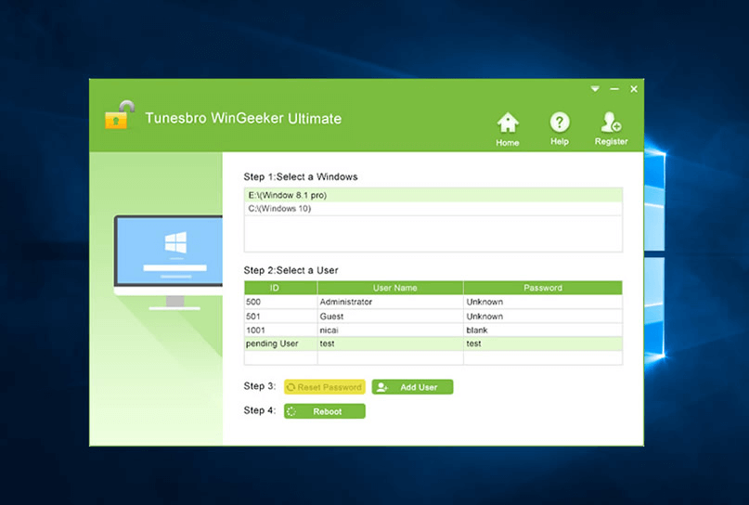Click the Register user icon
The height and width of the screenshot is (505, 749).
(611, 123)
